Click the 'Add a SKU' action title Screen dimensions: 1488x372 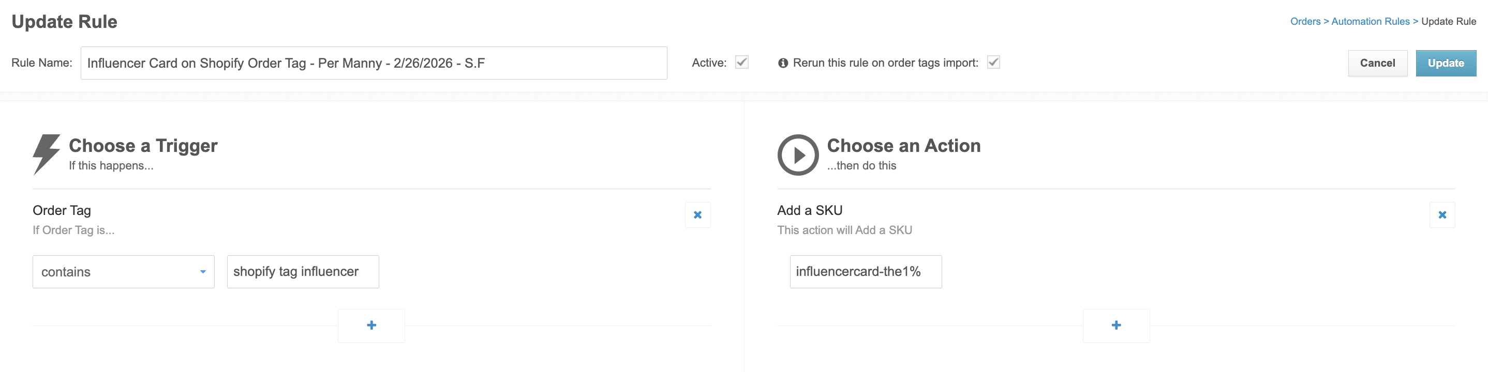pyautogui.click(x=809, y=210)
